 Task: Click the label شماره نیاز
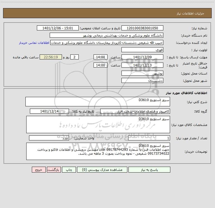[199, 28]
